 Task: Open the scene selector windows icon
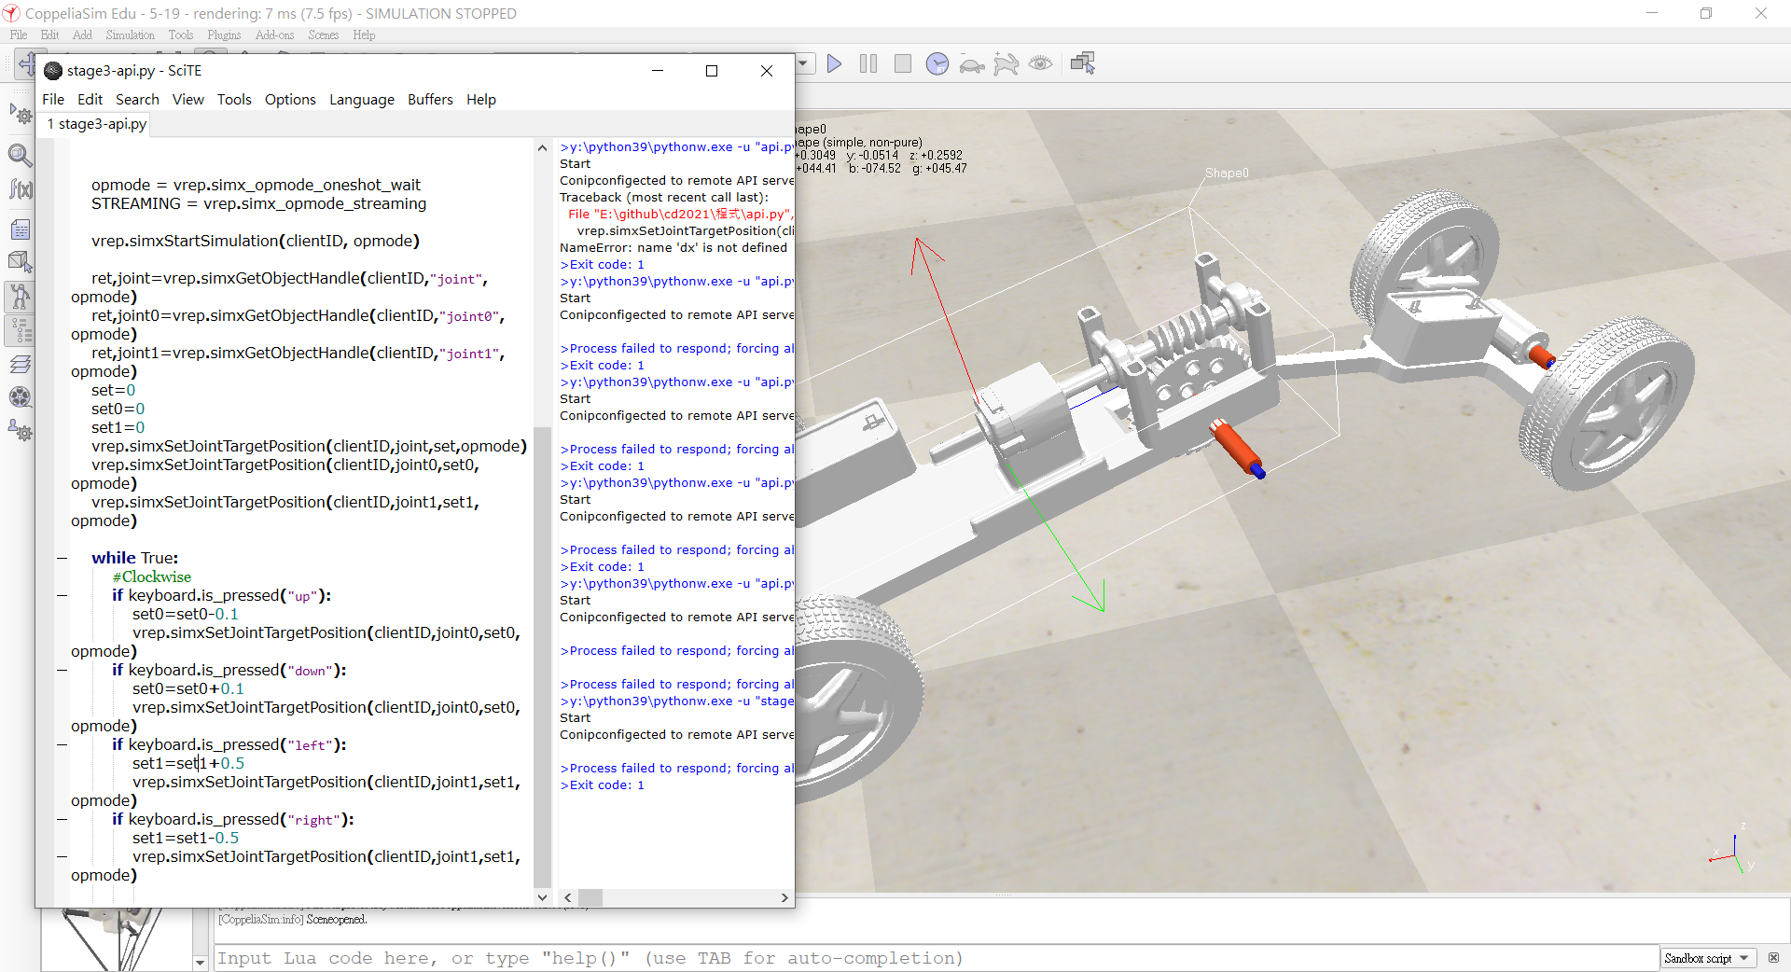coord(1082,63)
